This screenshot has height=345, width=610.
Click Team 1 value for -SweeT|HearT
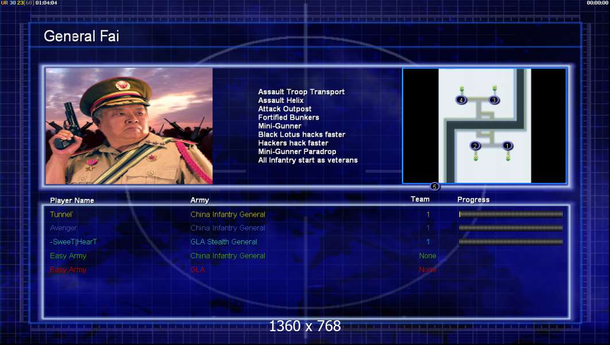pyautogui.click(x=428, y=242)
